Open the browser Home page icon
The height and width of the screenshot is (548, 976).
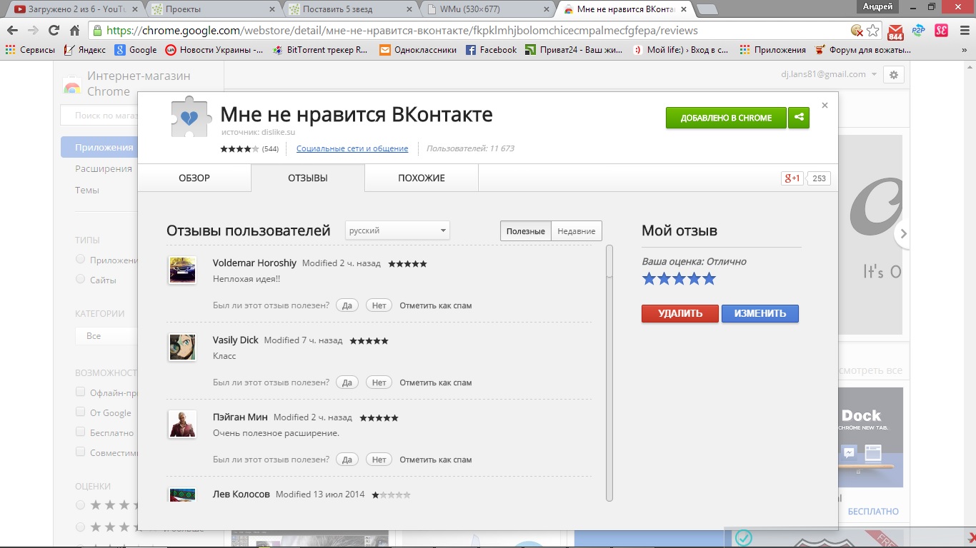[x=74, y=31]
